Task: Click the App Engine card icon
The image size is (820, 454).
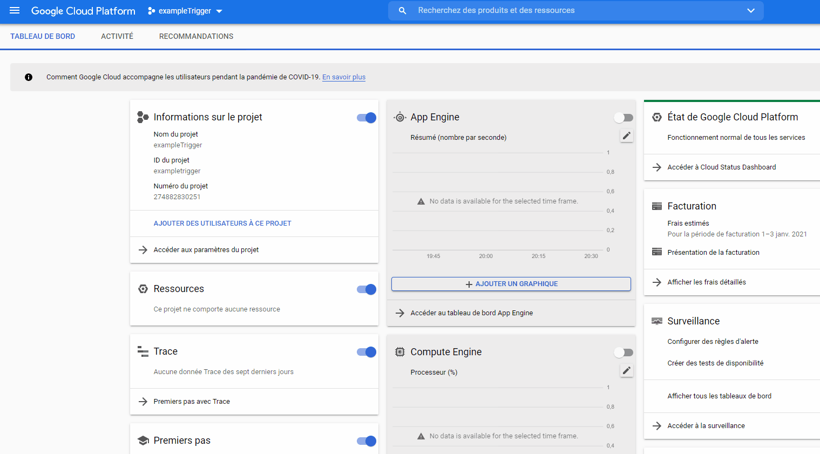Action: [x=400, y=117]
